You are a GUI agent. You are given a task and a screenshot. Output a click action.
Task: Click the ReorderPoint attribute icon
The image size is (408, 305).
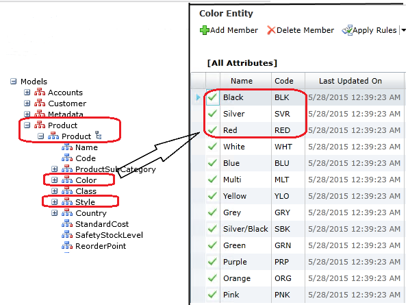67,245
